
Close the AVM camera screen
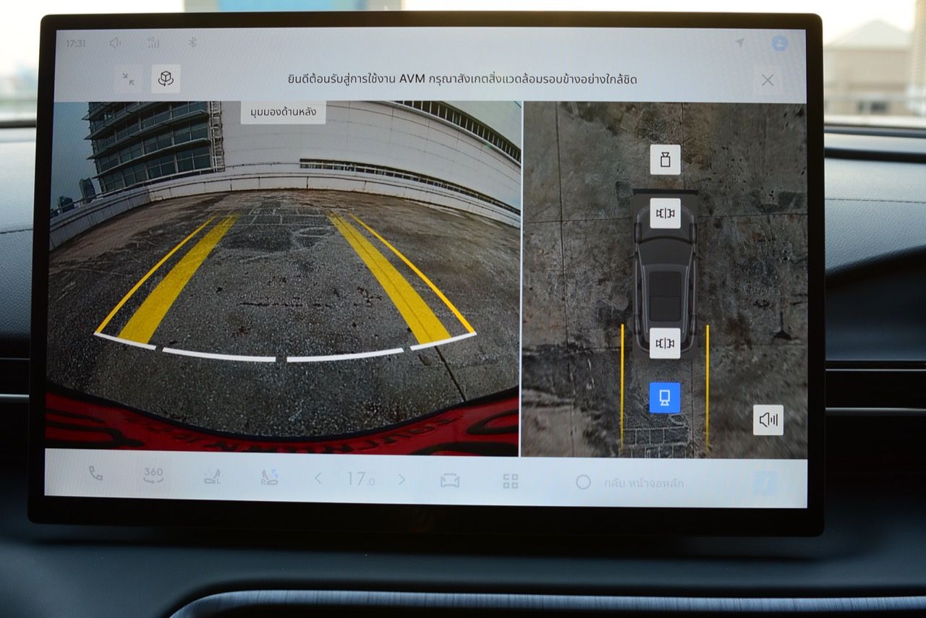click(x=768, y=80)
